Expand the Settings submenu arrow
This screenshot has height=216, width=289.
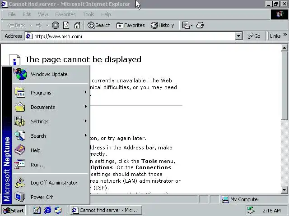(85, 121)
